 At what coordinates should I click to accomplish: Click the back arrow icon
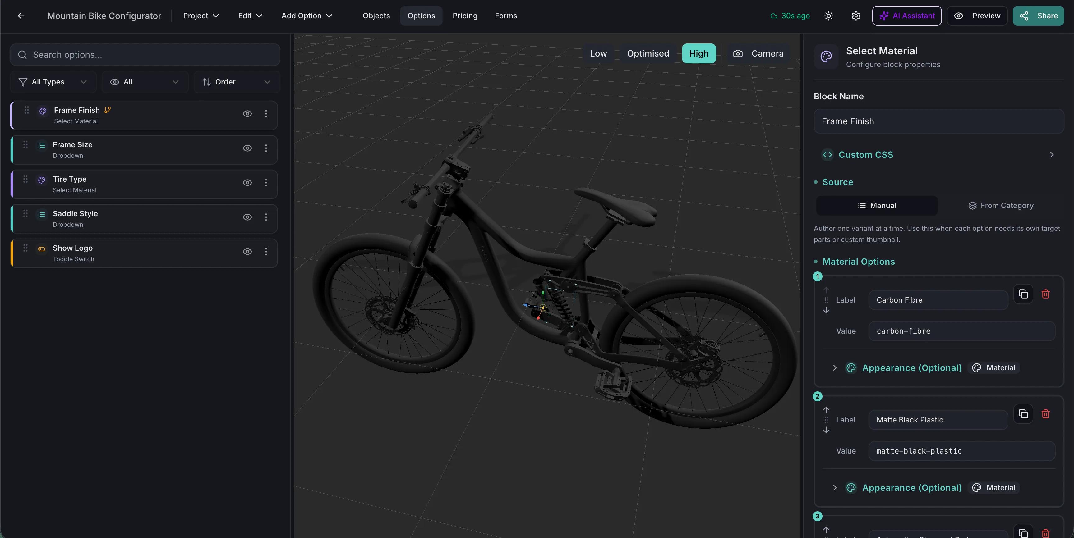pyautogui.click(x=21, y=16)
